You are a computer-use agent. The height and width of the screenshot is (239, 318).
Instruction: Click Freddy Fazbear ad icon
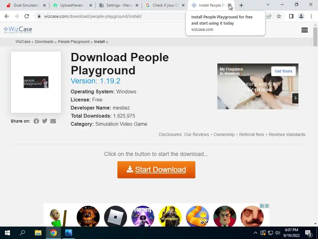pyautogui.click(x=88, y=217)
